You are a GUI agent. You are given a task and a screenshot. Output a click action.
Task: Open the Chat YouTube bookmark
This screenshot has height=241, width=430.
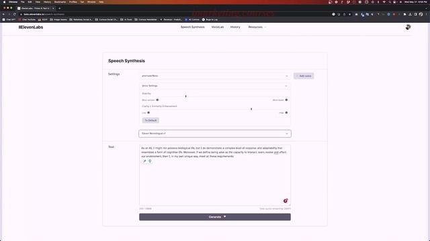(x=27, y=19)
